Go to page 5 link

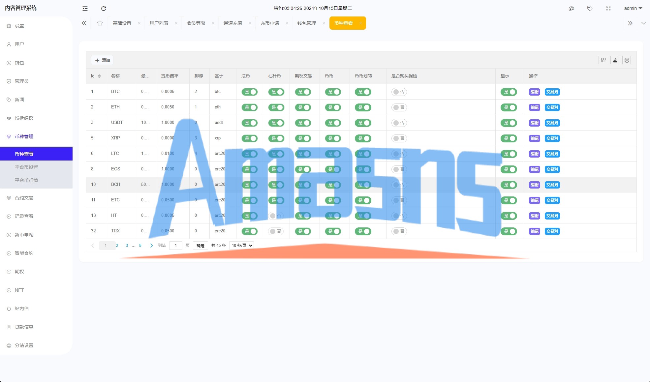(140, 246)
